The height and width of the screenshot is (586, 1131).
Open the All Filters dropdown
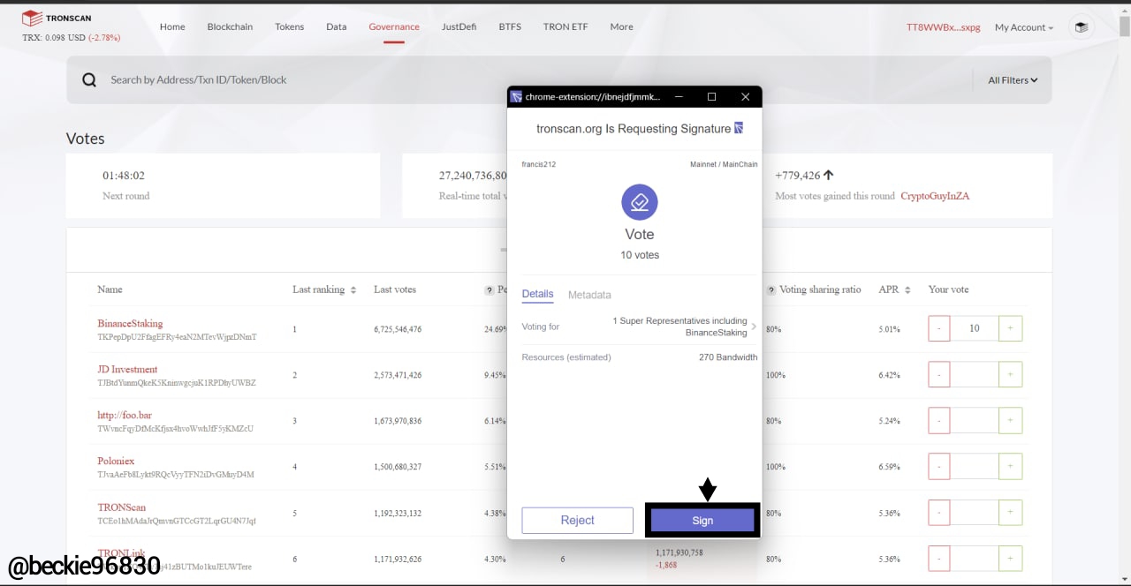1013,80
